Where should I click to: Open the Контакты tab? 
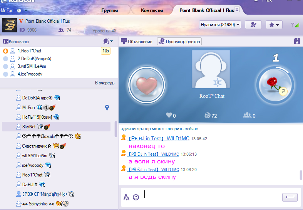(x=152, y=10)
